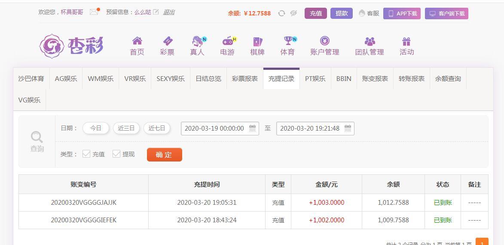This screenshot has height=245, width=504.
Task: Click record number 20200320VGGGGJAJJK
Action: (84, 203)
